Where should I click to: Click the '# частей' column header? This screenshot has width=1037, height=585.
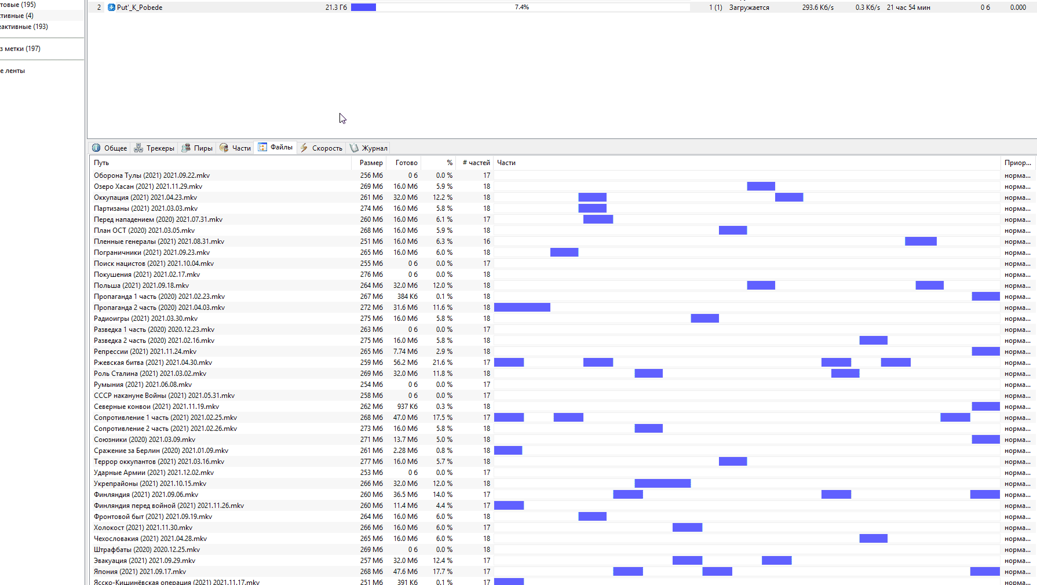tap(476, 163)
